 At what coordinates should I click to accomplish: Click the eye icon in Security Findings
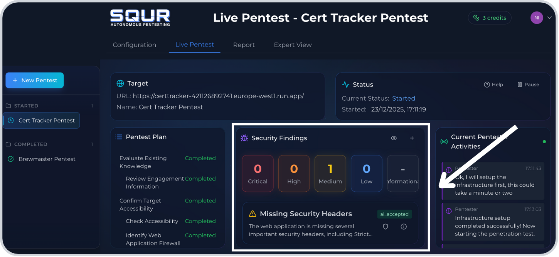[x=394, y=138]
